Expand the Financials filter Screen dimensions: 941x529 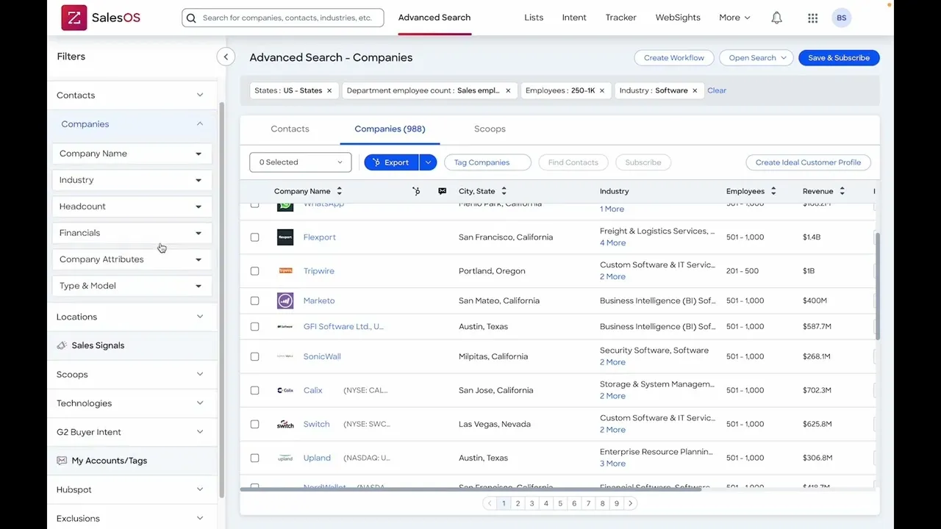131,233
